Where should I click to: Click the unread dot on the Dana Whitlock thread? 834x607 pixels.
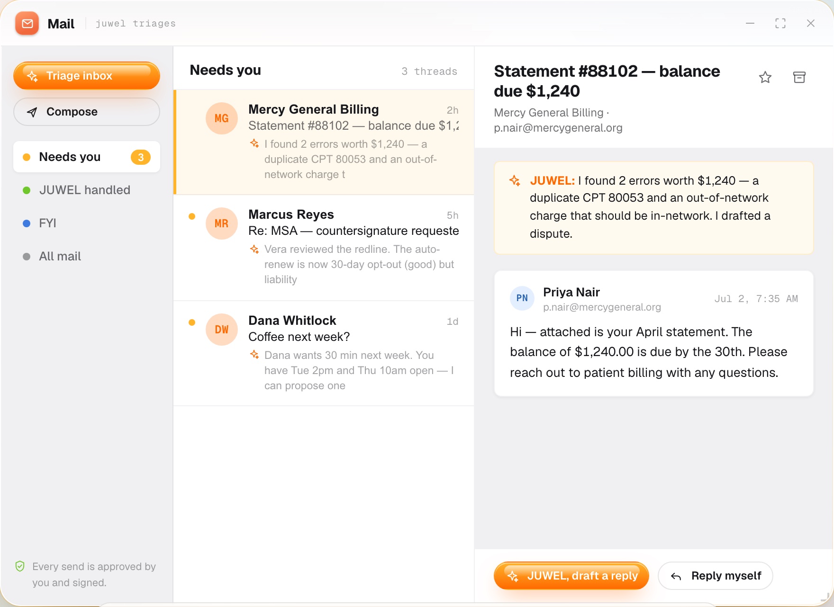tap(192, 322)
